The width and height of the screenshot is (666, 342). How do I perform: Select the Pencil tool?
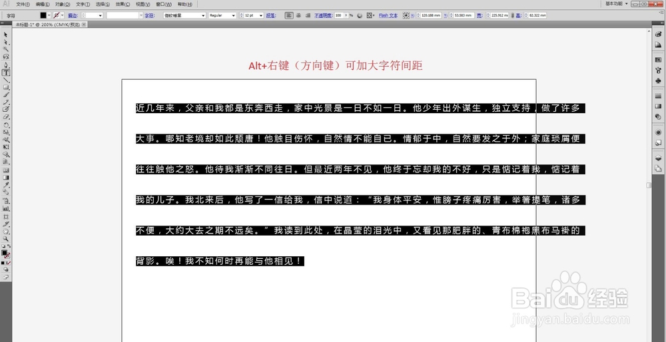pos(6,102)
